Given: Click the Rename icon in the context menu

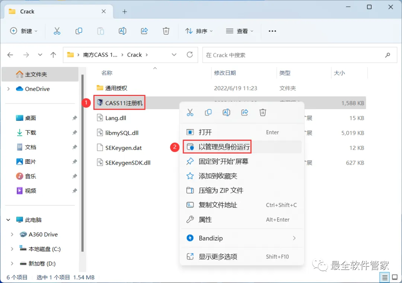Looking at the screenshot, I should click(226, 112).
